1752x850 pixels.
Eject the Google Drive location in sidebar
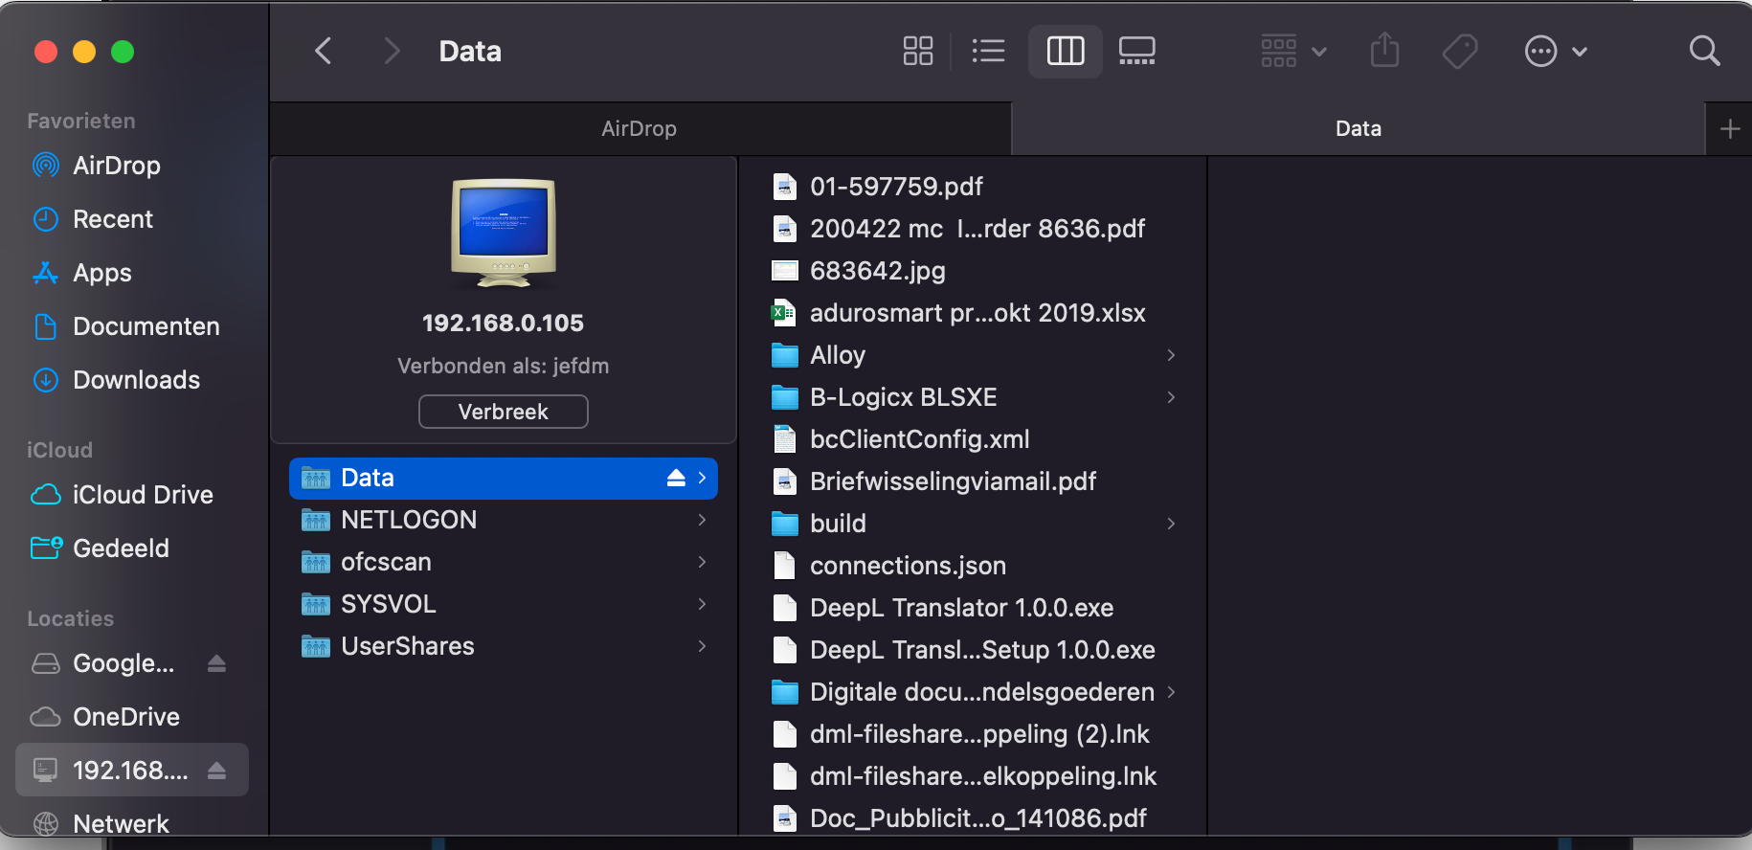pos(216,663)
